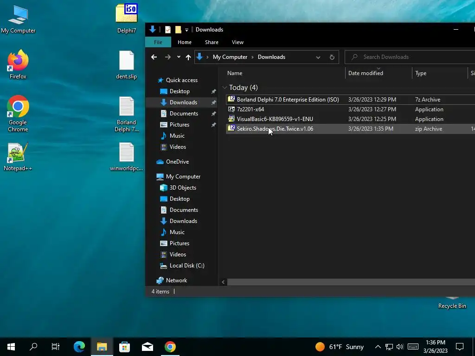The width and height of the screenshot is (475, 356).
Task: Open pinned Pictures under Quick access
Action: [179, 125]
